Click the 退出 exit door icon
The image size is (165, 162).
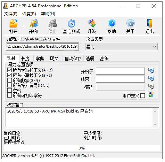pyautogui.click(x=149, y=24)
